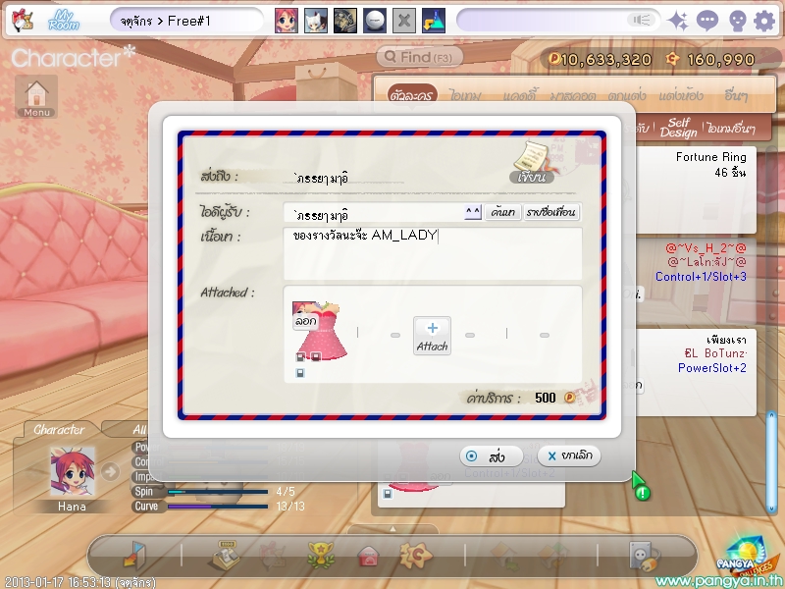Send the mail with ส่ง button
The width and height of the screenshot is (785, 589).
pos(492,456)
